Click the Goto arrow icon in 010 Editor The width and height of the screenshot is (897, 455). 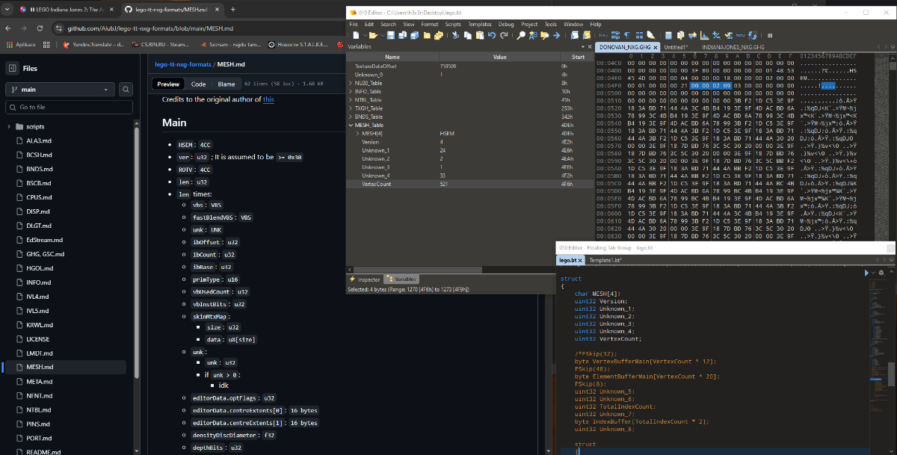tap(557, 35)
